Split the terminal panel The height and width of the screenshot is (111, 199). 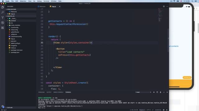click(x=157, y=92)
